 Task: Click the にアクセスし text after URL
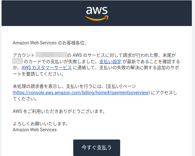click(164, 93)
